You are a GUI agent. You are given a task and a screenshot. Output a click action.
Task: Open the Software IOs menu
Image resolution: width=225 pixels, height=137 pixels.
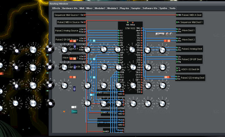click(x=150, y=8)
